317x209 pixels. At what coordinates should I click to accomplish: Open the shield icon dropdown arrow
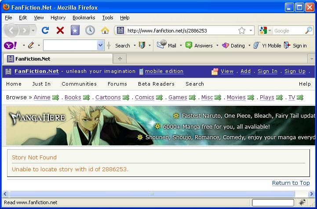(x=149, y=46)
